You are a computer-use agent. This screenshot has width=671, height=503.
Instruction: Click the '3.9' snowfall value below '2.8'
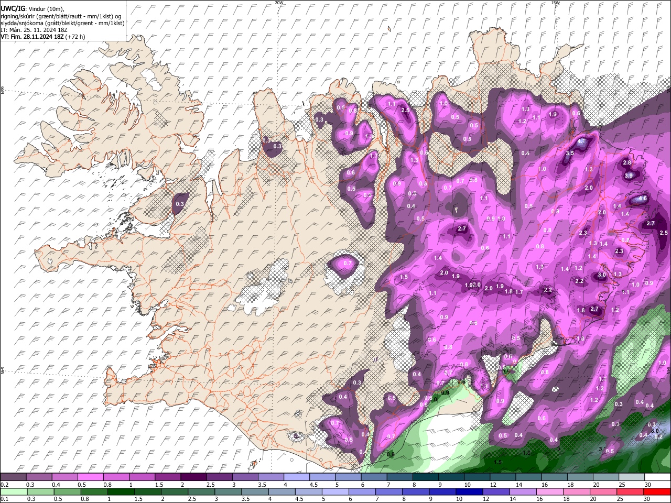point(629,176)
